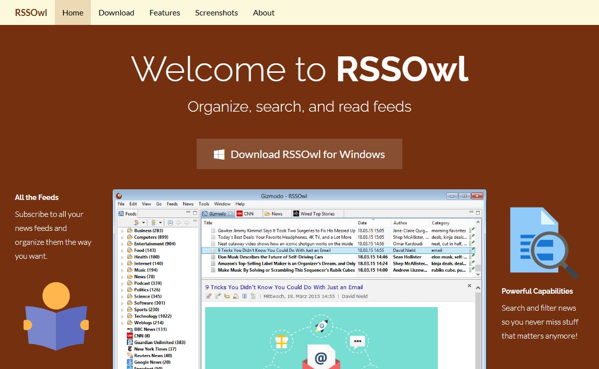
Task: Click the headline list scrollbar down arrow
Action: (x=478, y=274)
